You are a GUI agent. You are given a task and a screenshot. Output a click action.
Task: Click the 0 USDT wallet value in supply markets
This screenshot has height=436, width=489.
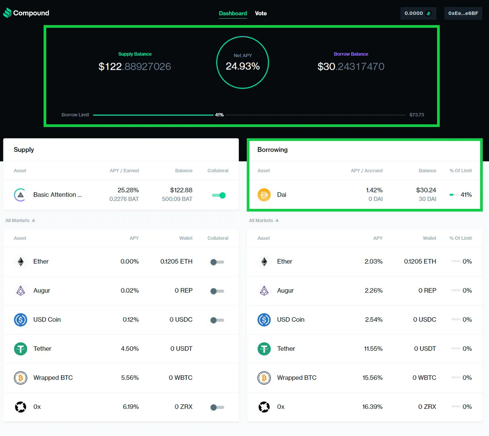click(181, 349)
